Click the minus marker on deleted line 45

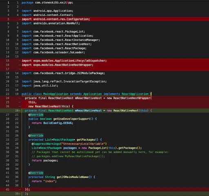coord(20,189)
